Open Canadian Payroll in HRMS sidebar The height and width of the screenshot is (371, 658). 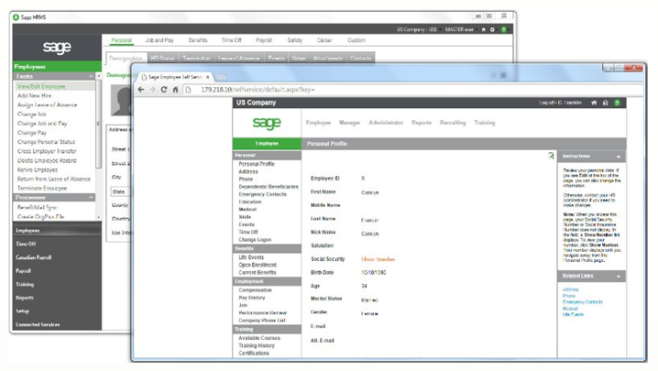(34, 257)
